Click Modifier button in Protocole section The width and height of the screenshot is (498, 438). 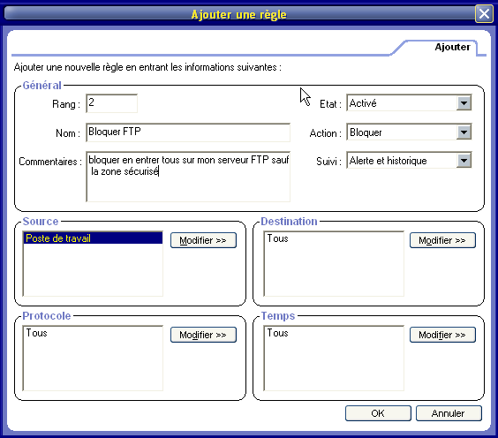[x=203, y=335]
